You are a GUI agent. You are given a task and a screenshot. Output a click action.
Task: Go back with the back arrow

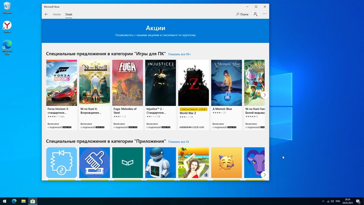click(46, 14)
